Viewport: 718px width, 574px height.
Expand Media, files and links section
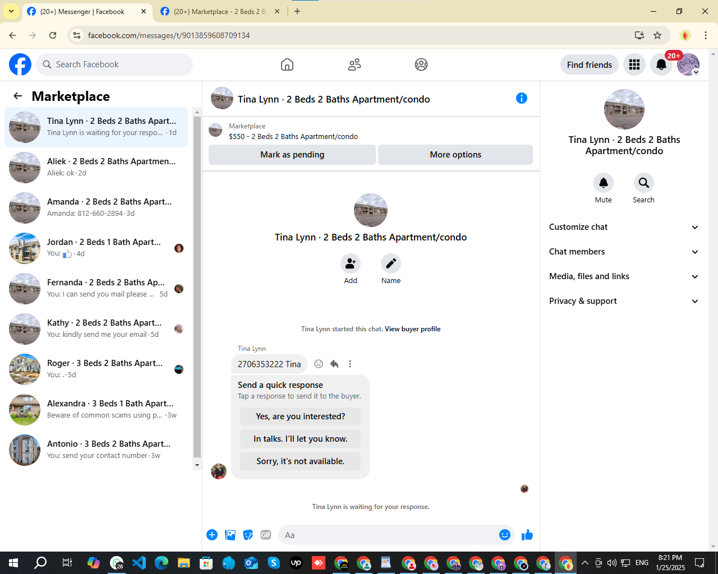point(624,276)
